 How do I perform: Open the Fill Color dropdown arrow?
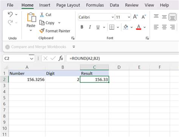pos(131,27)
